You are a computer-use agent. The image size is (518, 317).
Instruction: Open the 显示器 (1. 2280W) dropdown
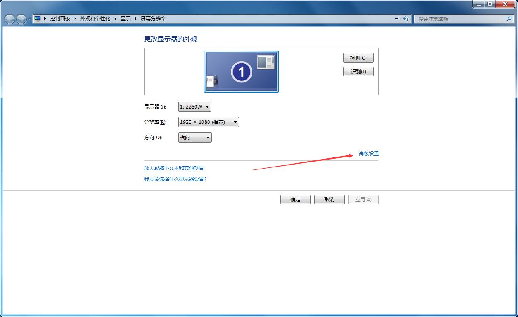(x=194, y=107)
